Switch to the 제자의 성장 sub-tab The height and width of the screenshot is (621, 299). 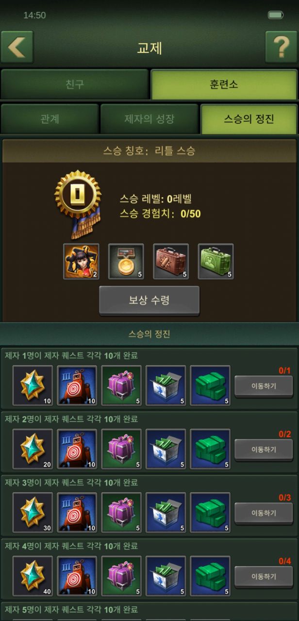point(149,119)
